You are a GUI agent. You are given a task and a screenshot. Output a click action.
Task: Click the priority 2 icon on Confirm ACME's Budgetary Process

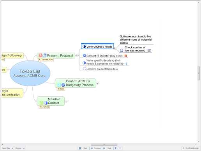59,85
